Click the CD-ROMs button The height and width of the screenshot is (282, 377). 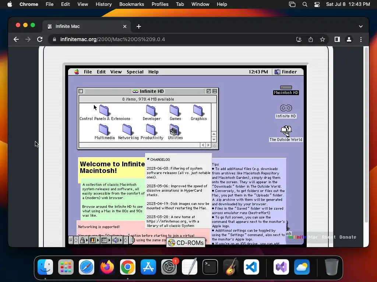pos(186,243)
